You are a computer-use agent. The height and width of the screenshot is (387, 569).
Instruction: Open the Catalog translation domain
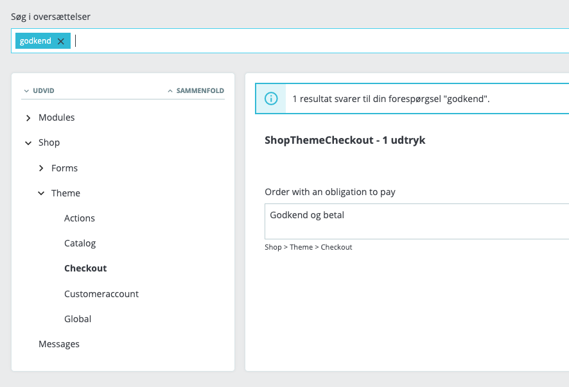pyautogui.click(x=80, y=243)
